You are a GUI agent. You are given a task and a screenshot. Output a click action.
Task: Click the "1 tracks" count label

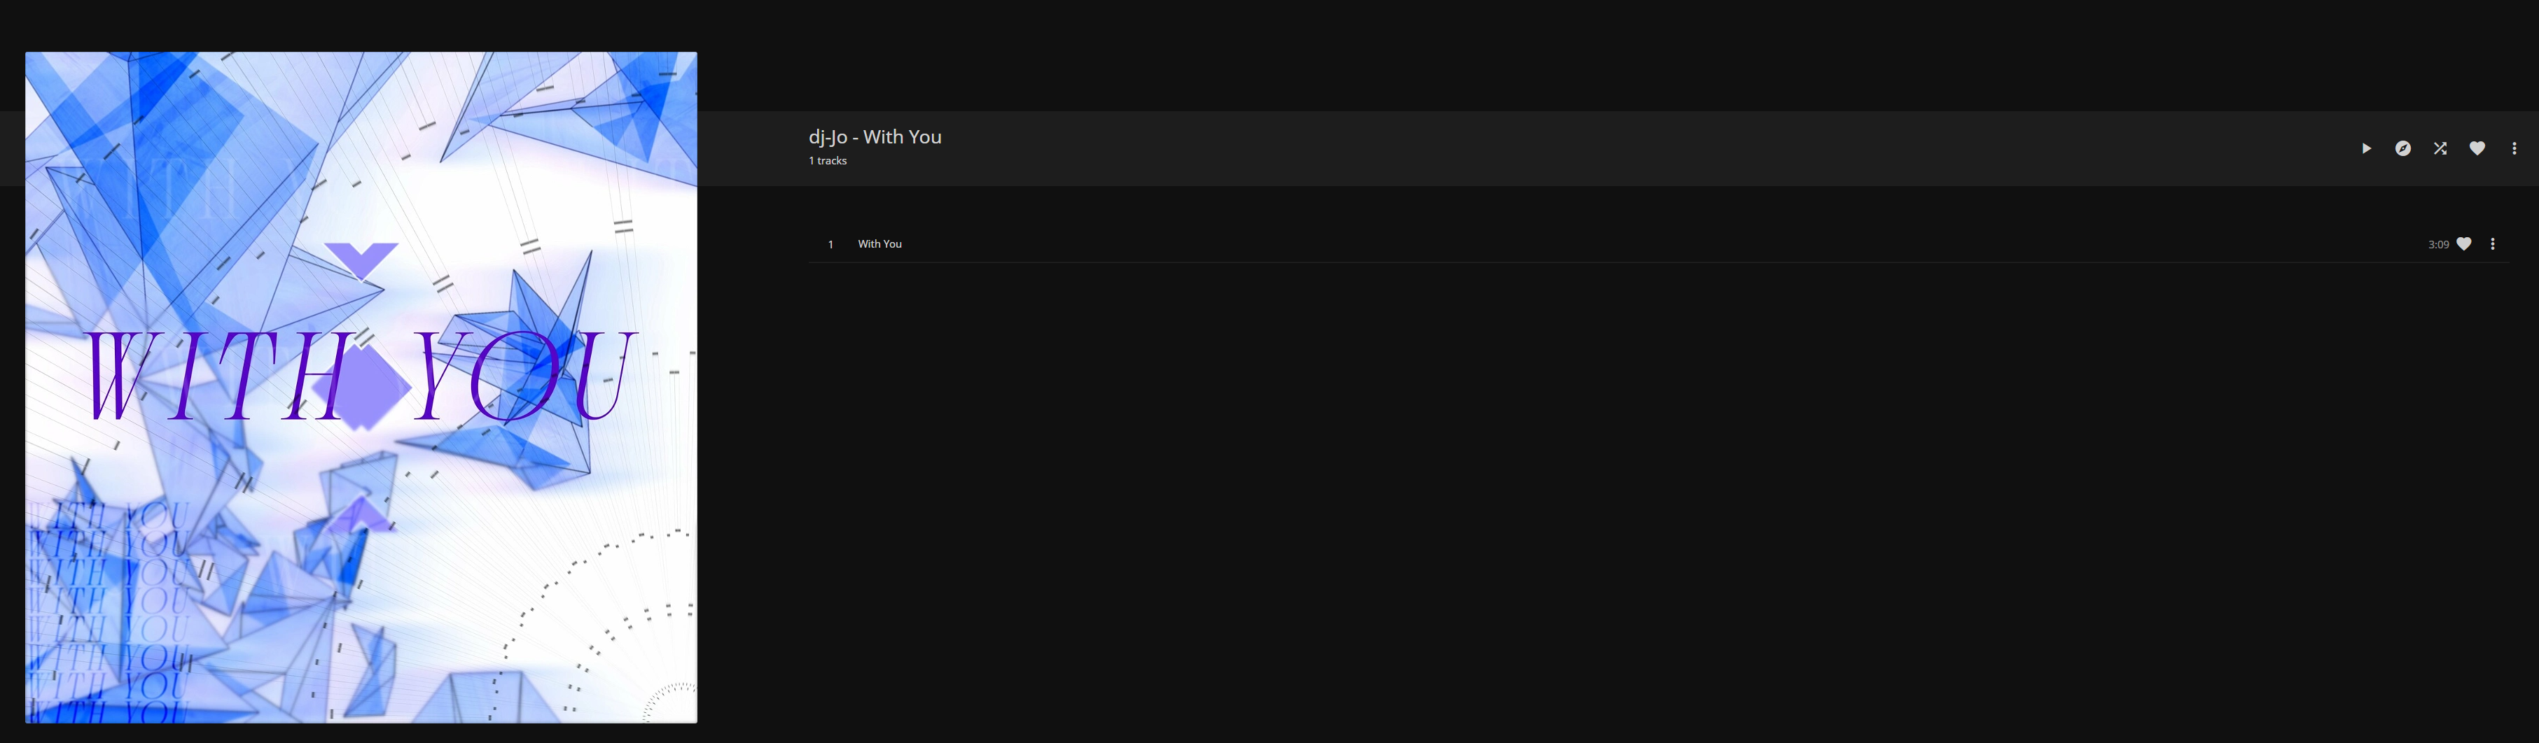coord(828,161)
